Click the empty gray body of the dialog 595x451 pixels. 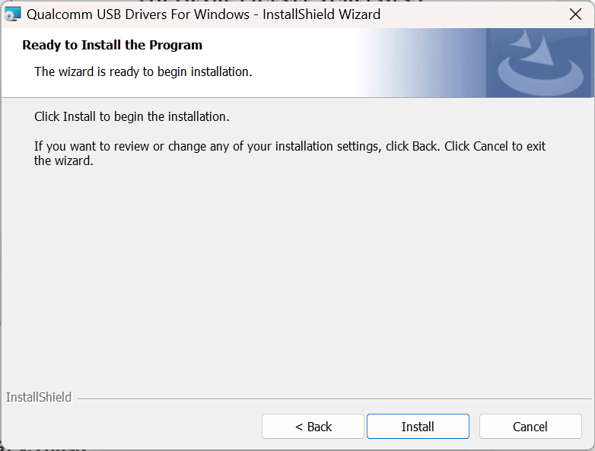pos(296,273)
